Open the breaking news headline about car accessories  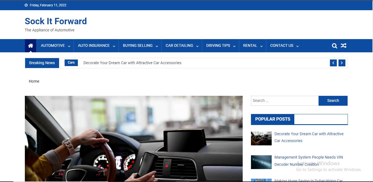click(x=133, y=63)
